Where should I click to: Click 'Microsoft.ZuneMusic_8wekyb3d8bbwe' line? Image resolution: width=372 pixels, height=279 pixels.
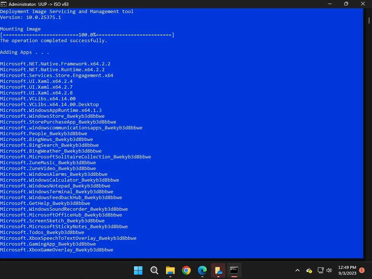(48, 163)
